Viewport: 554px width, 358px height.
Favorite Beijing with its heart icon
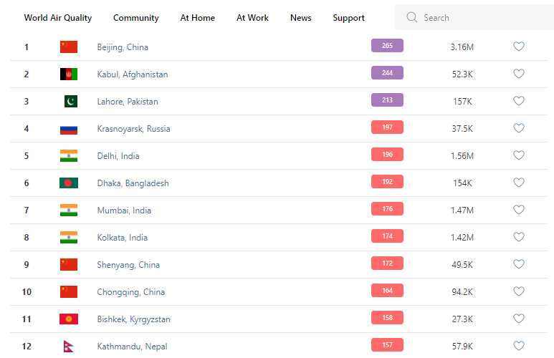pyautogui.click(x=519, y=47)
